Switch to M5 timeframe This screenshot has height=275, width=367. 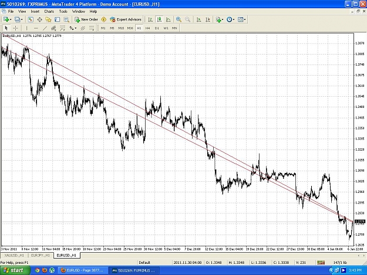click(112, 28)
